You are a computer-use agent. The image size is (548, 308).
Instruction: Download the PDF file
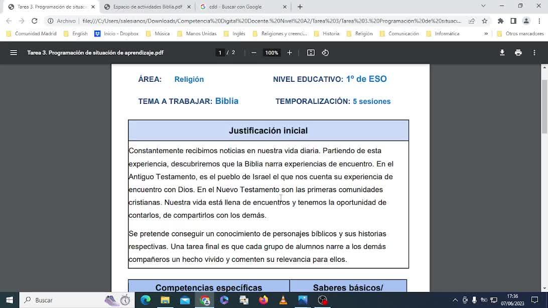click(502, 53)
